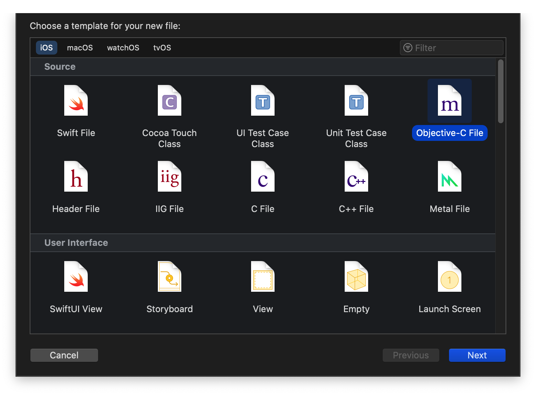The height and width of the screenshot is (395, 536).
Task: Click the "IIG File" label
Action: coord(170,209)
